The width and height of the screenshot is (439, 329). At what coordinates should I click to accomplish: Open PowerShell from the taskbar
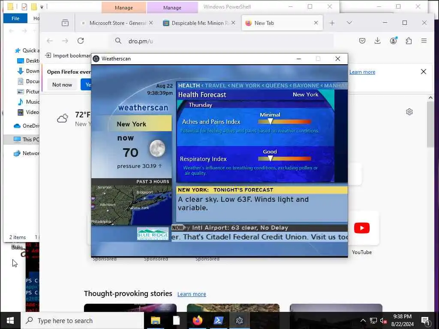(218, 320)
